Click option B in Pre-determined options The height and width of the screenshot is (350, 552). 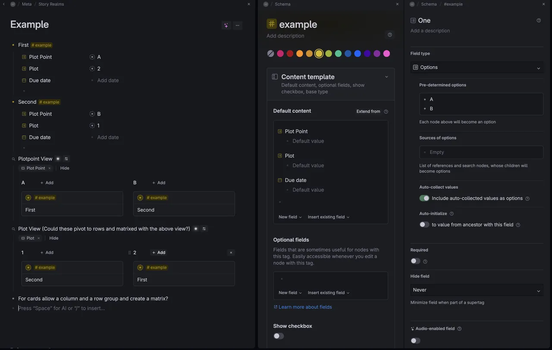[x=431, y=109]
